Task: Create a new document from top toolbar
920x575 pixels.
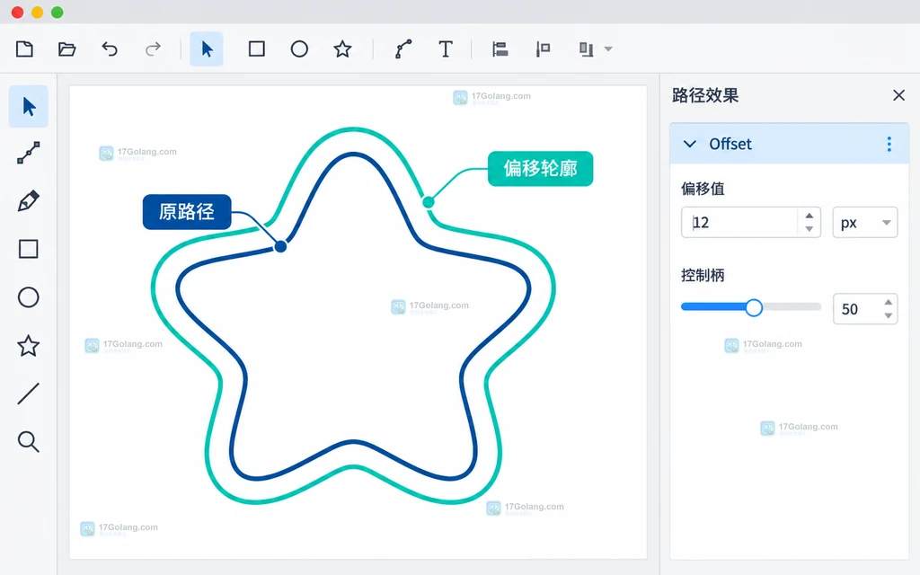Action: [x=24, y=49]
